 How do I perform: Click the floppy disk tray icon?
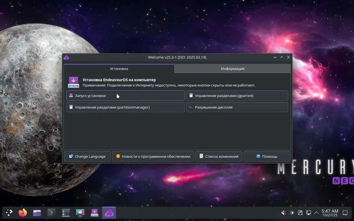[x=300, y=213]
